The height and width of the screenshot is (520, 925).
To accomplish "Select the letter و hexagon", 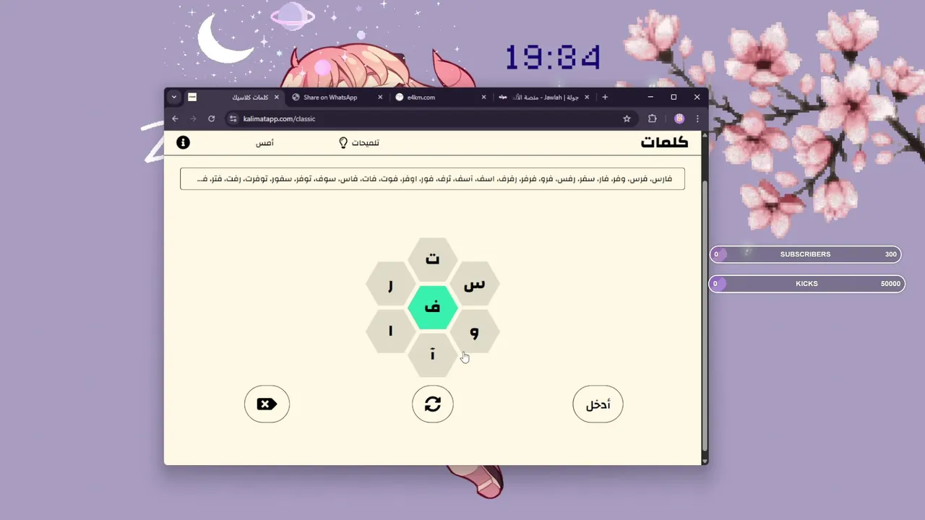I will 474,331.
